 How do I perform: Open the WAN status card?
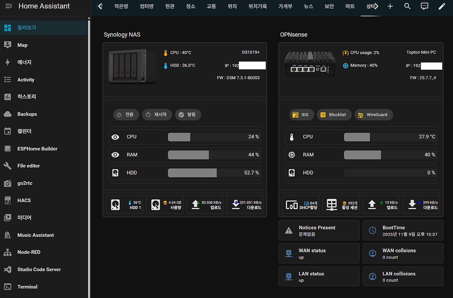[319, 253]
